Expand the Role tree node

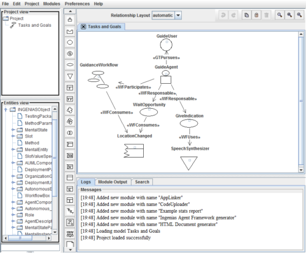point(13,215)
